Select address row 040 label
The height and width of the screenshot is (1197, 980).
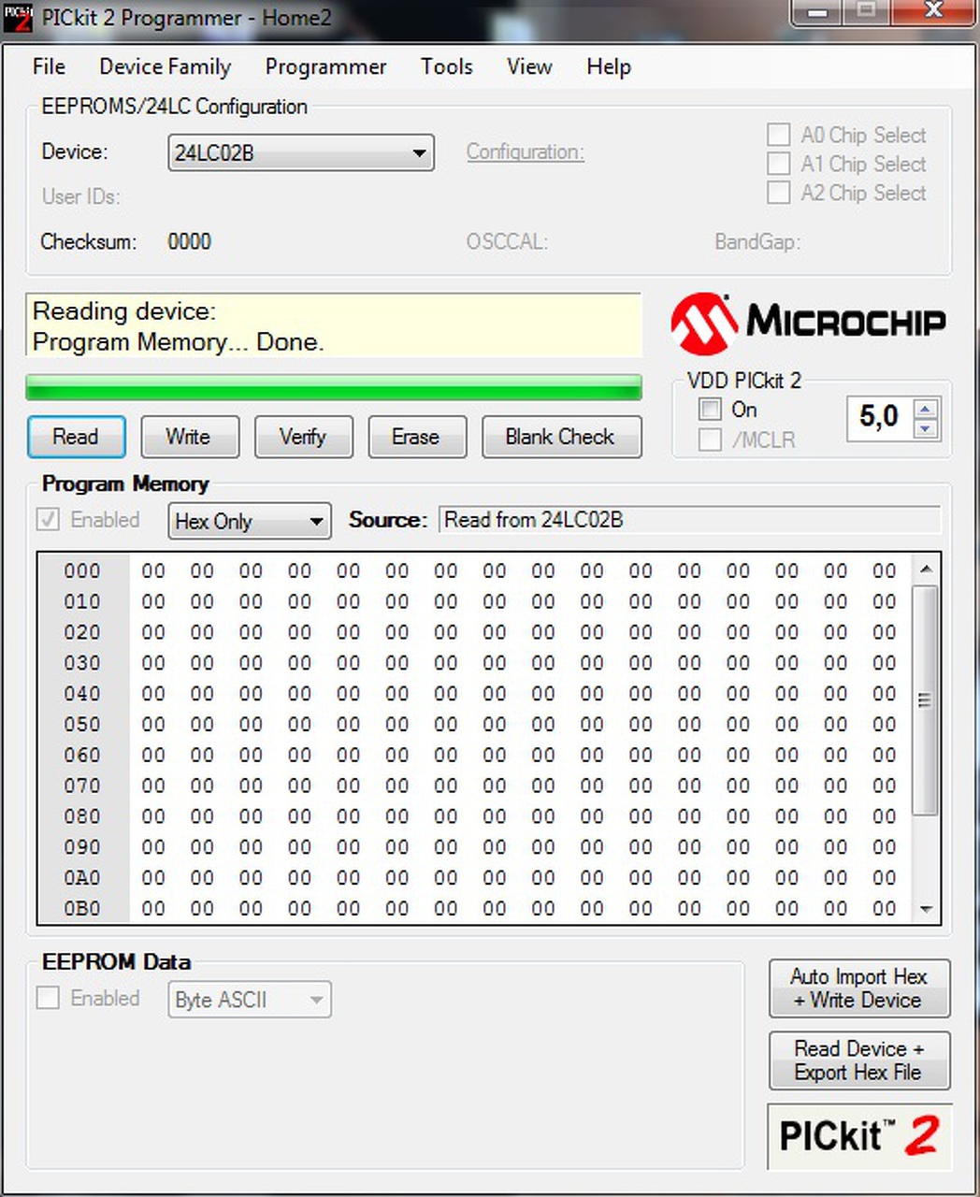pos(82,693)
